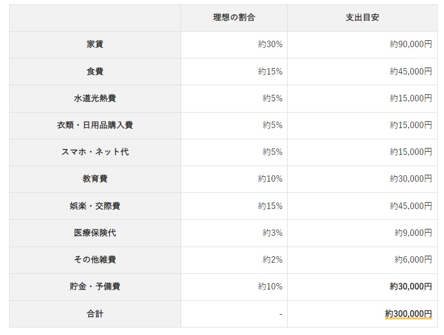Select the 娯楽・交際費 row label
444x335 pixels.
(x=95, y=206)
